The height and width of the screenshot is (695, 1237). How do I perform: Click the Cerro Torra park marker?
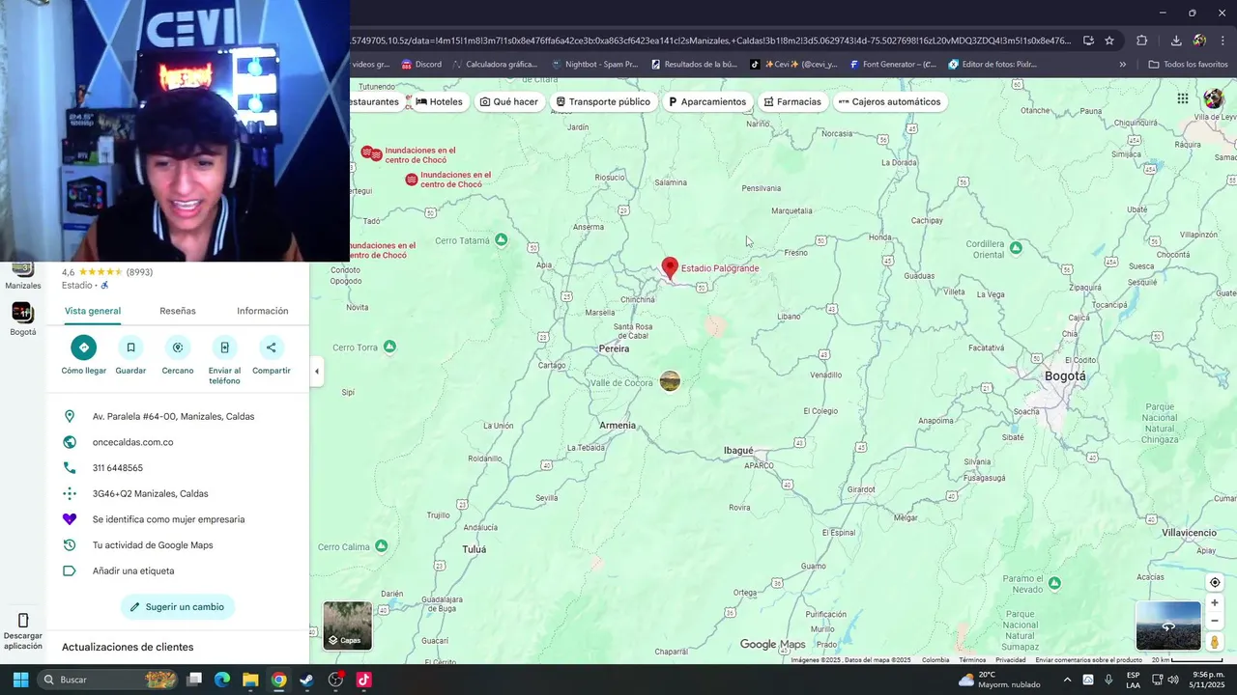tap(389, 347)
